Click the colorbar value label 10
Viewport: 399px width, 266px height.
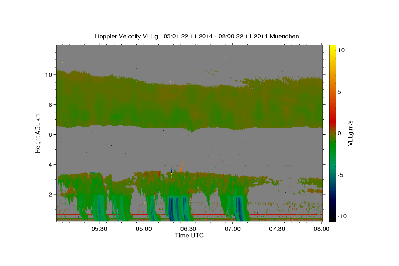pos(341,50)
